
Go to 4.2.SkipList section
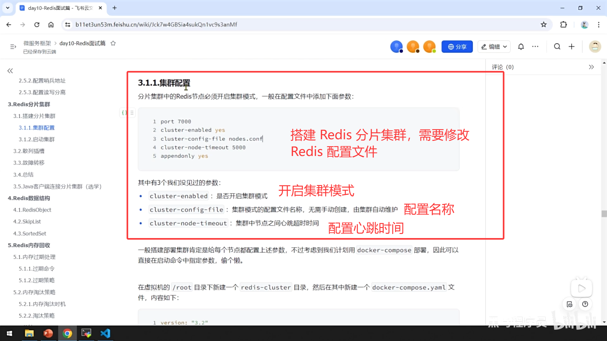[x=27, y=222]
